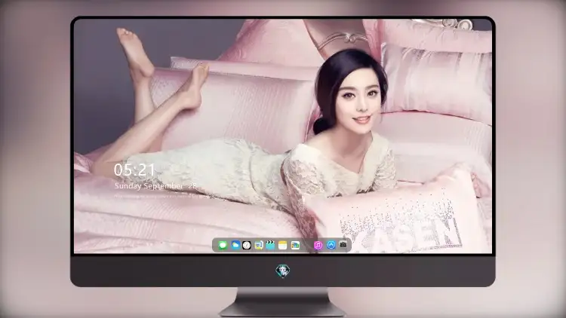Click the Sunday September 28 date text
The width and height of the screenshot is (566, 318).
(x=155, y=185)
